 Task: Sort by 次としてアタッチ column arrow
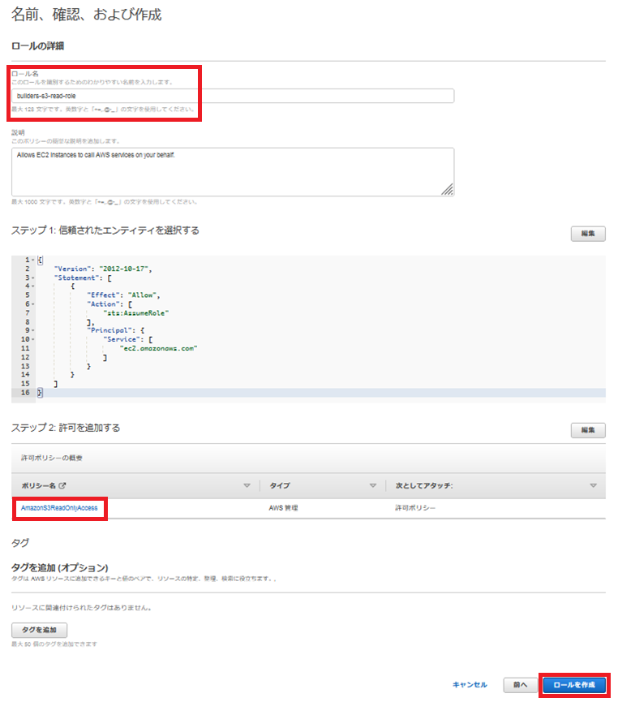593,486
